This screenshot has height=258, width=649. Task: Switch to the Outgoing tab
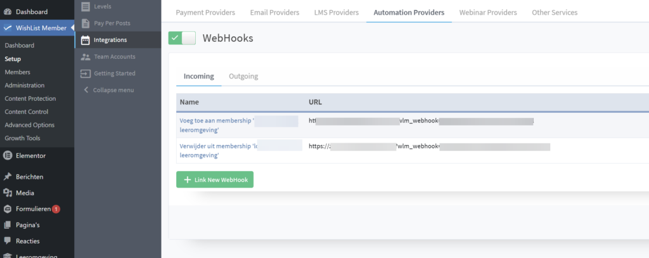click(243, 76)
